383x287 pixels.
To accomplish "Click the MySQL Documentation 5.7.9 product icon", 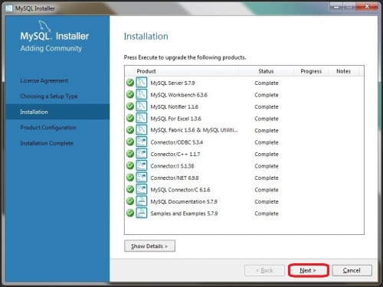I will [142, 201].
